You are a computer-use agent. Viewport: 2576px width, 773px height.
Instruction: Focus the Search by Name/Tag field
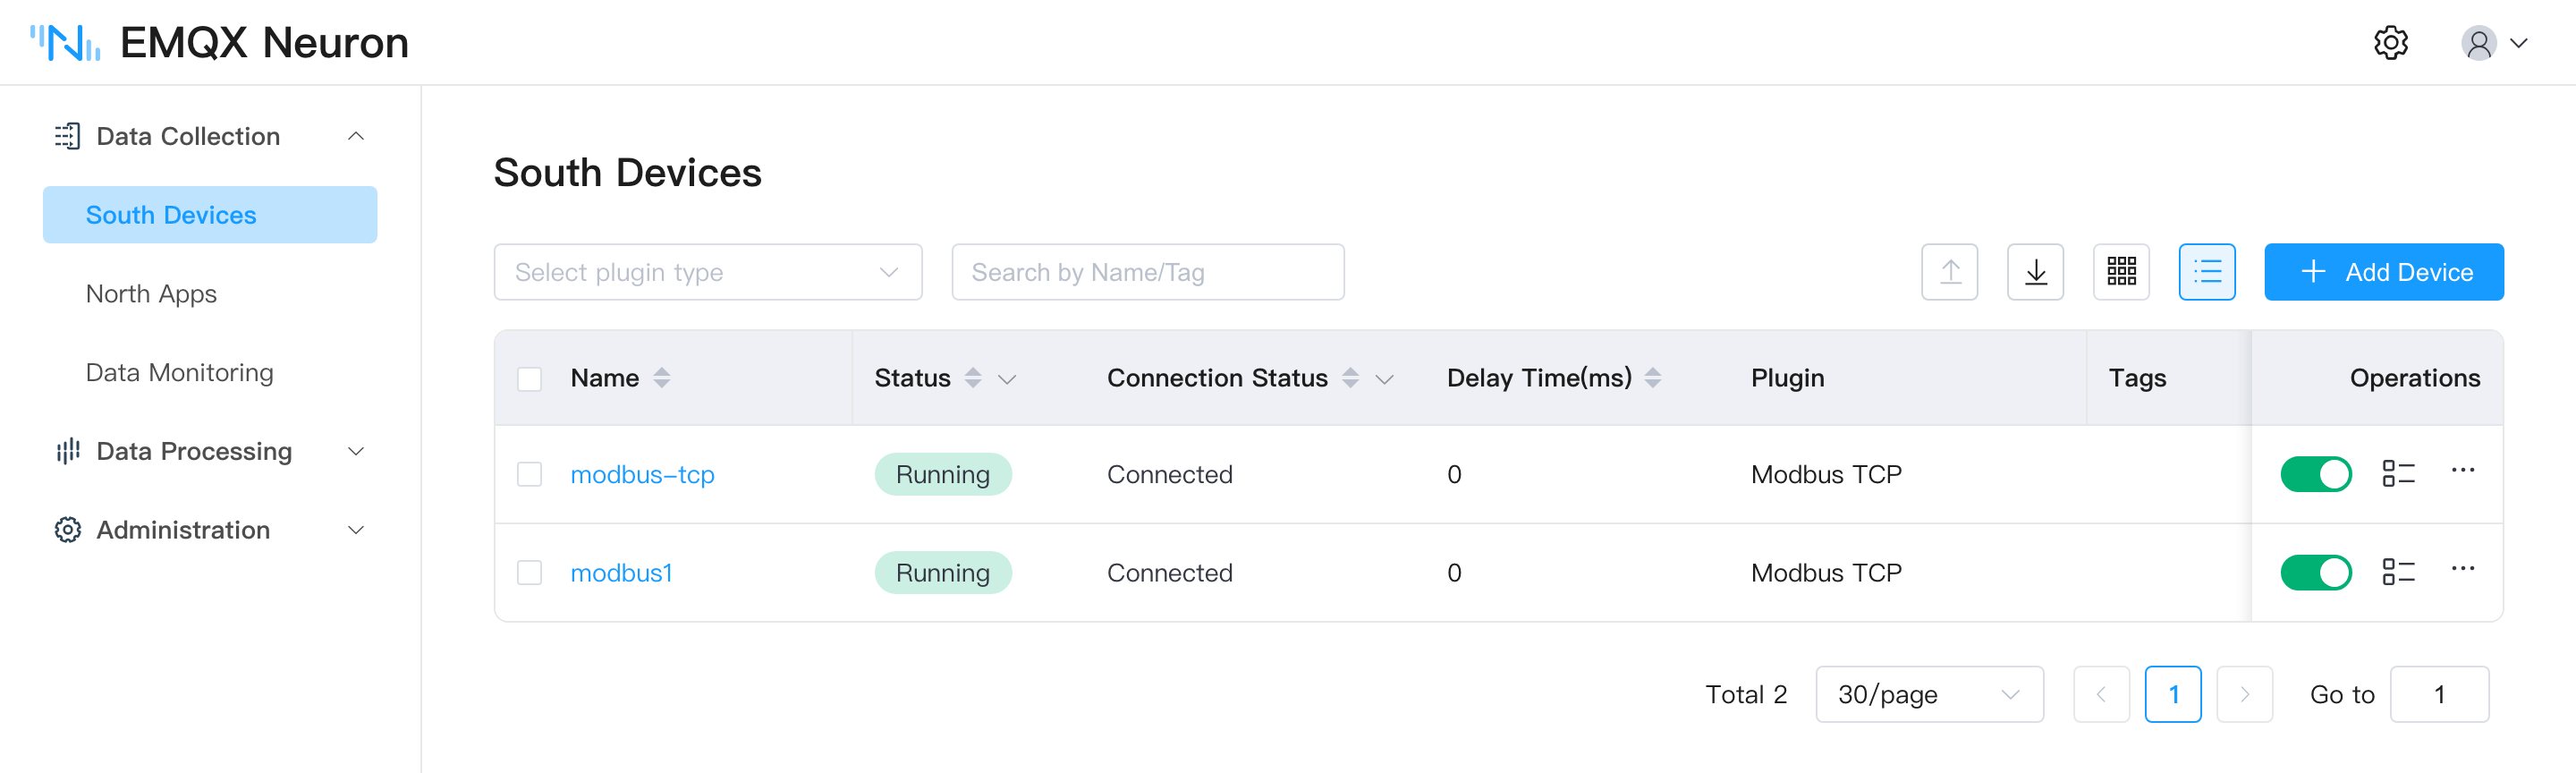[x=1147, y=272]
